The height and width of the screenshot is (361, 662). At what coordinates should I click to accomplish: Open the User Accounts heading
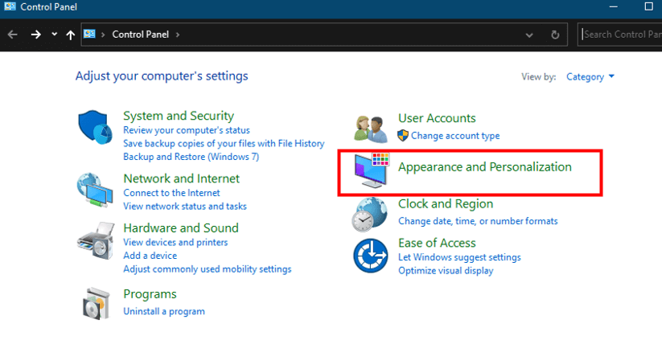click(437, 118)
